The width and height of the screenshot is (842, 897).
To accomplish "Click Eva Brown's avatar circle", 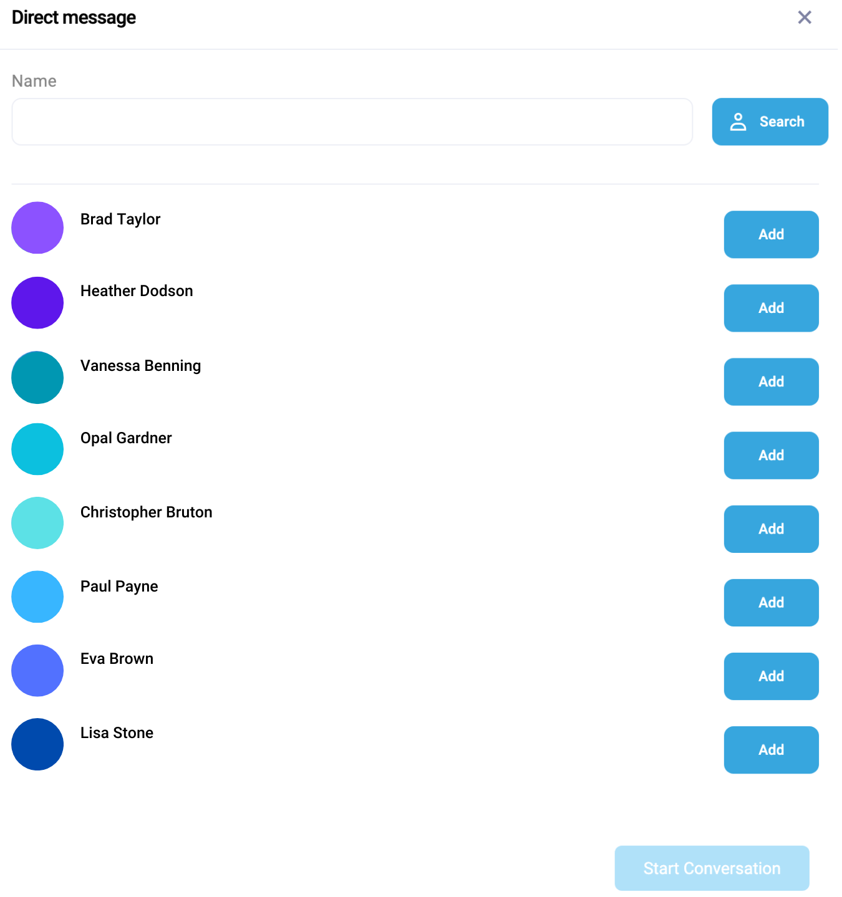I will [37, 670].
